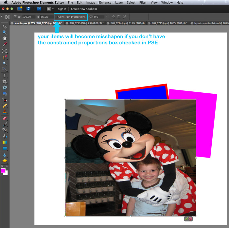The width and height of the screenshot is (229, 228).
Task: Switch to the IMG_0714.jpg document tab
Action: tap(128, 23)
